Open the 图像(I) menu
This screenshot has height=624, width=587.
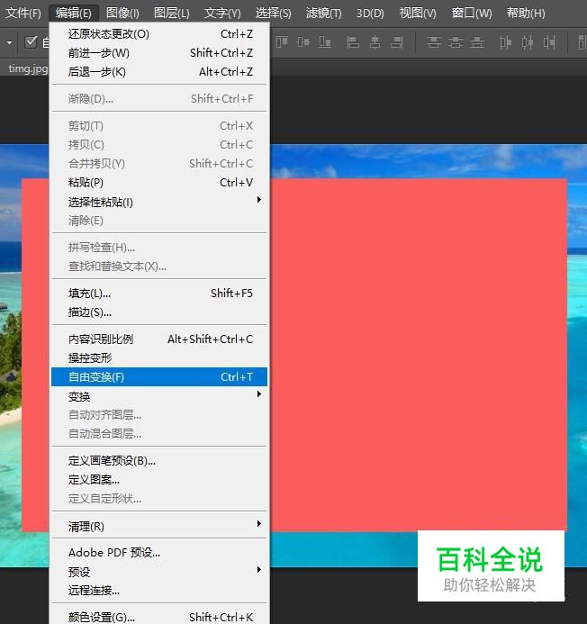122,14
